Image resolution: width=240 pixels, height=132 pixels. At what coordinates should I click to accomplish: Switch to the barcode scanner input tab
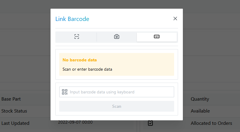click(76, 37)
